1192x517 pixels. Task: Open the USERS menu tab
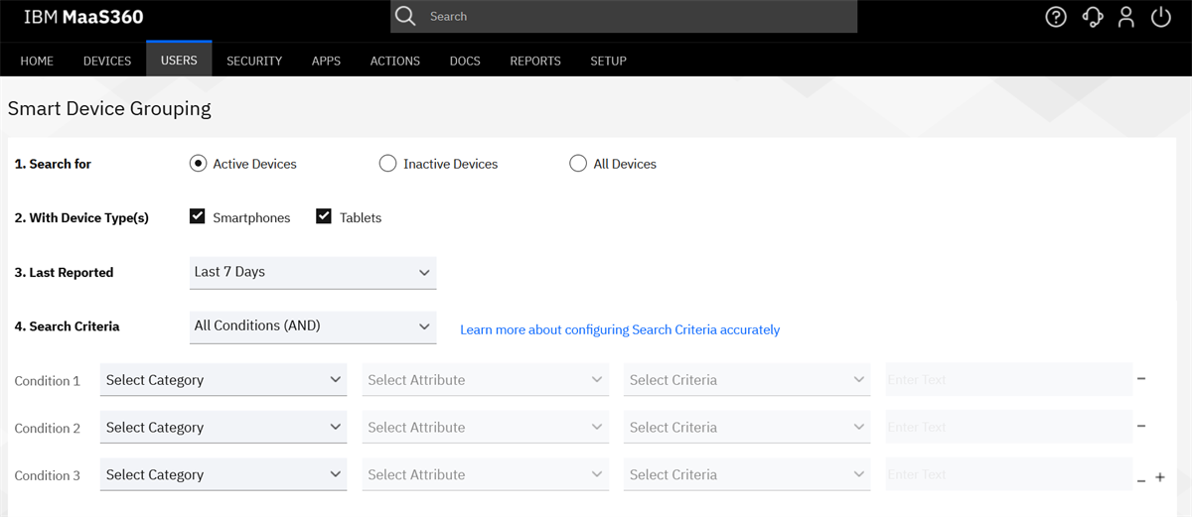coord(179,60)
